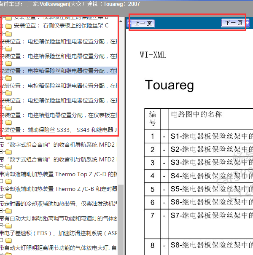
Task: Click the 电路图中的名称 header cell
Action: click(x=210, y=119)
